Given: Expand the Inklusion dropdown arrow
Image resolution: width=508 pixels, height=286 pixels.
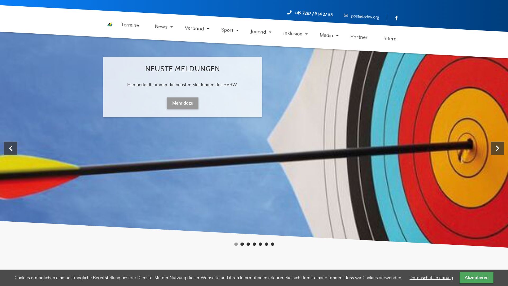Looking at the screenshot, I should tap(306, 34).
